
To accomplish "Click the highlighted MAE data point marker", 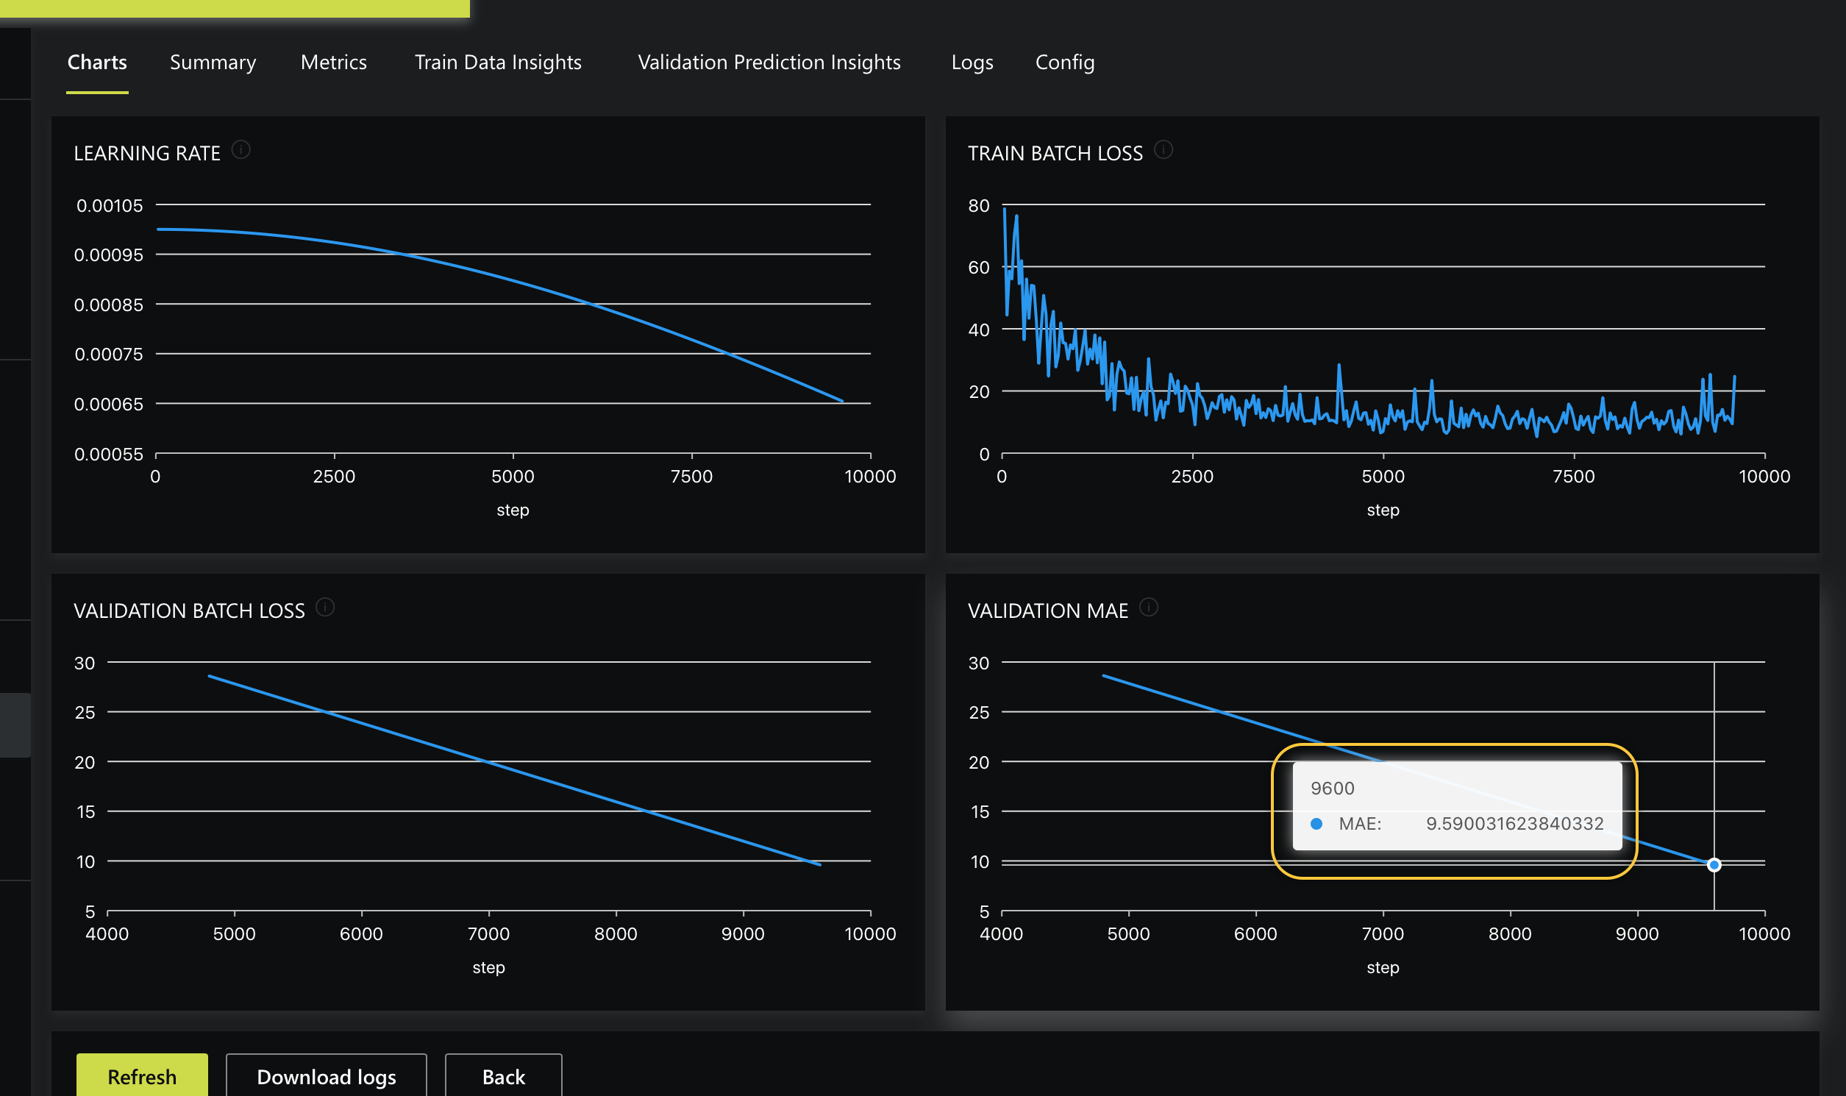I will [x=1714, y=865].
